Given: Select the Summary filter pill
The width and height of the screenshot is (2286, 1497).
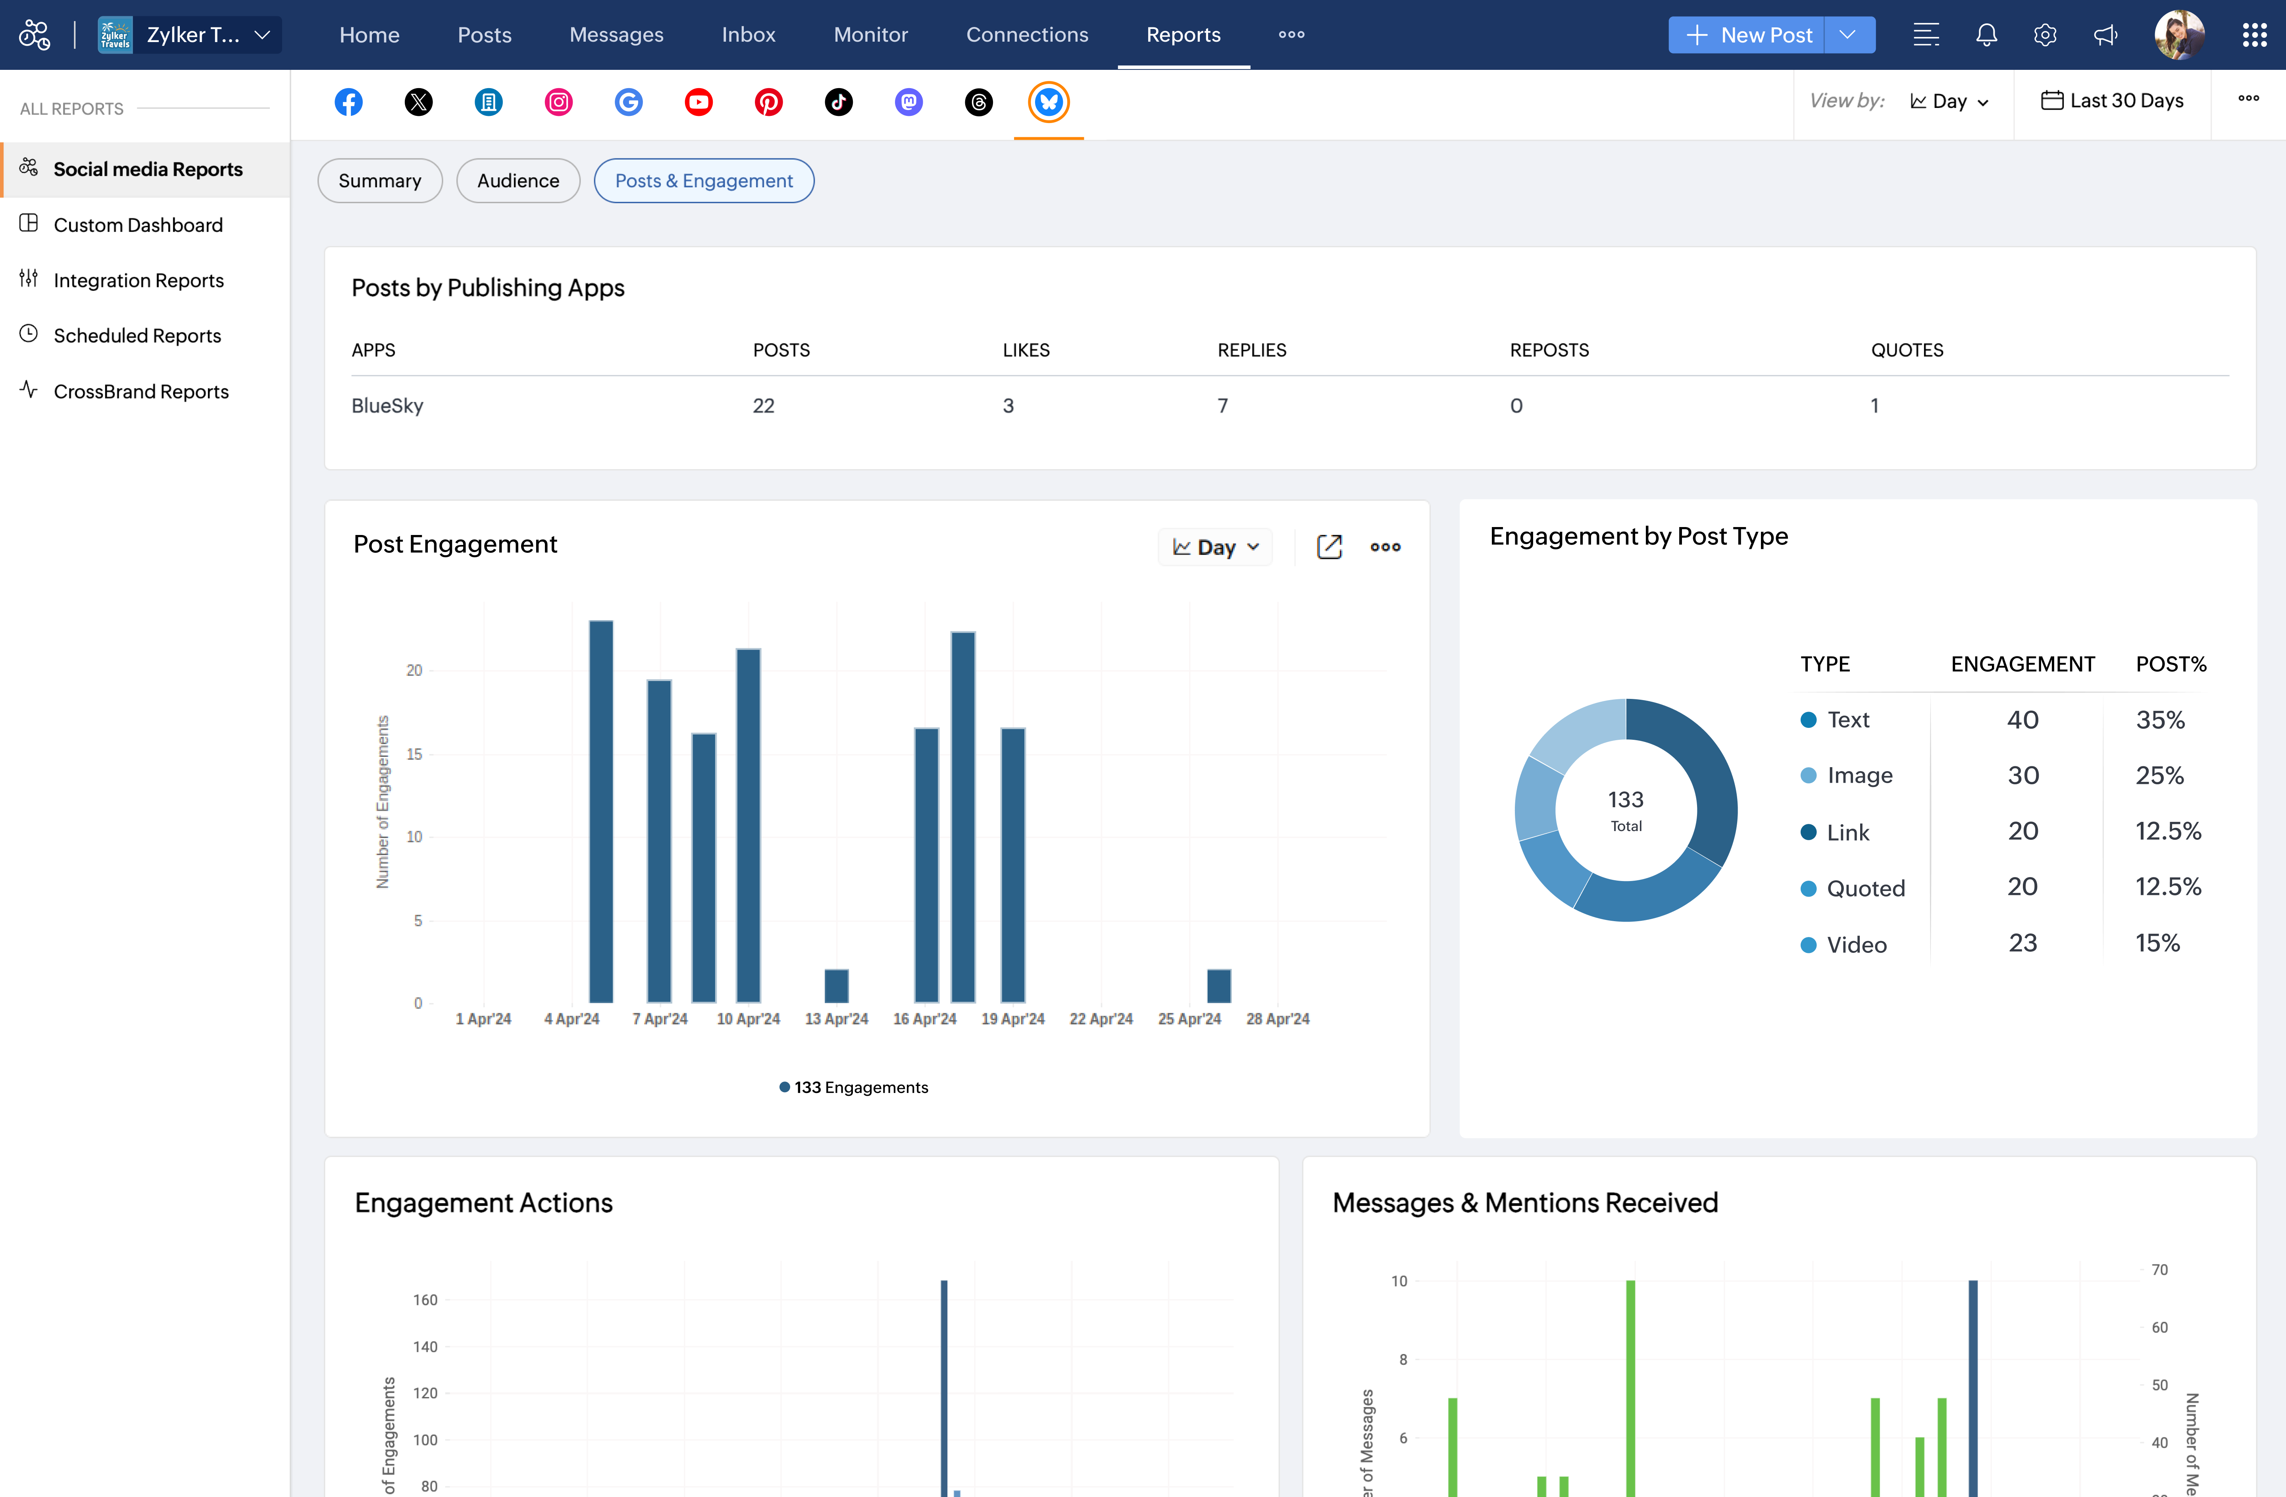Looking at the screenshot, I should pyautogui.click(x=379, y=181).
